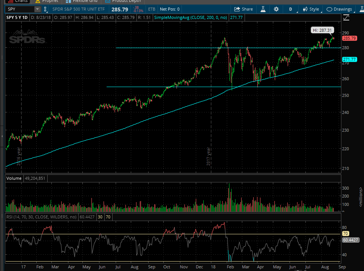Click the RSI 70 overbought box in header
364x271 pixels.
point(108,217)
